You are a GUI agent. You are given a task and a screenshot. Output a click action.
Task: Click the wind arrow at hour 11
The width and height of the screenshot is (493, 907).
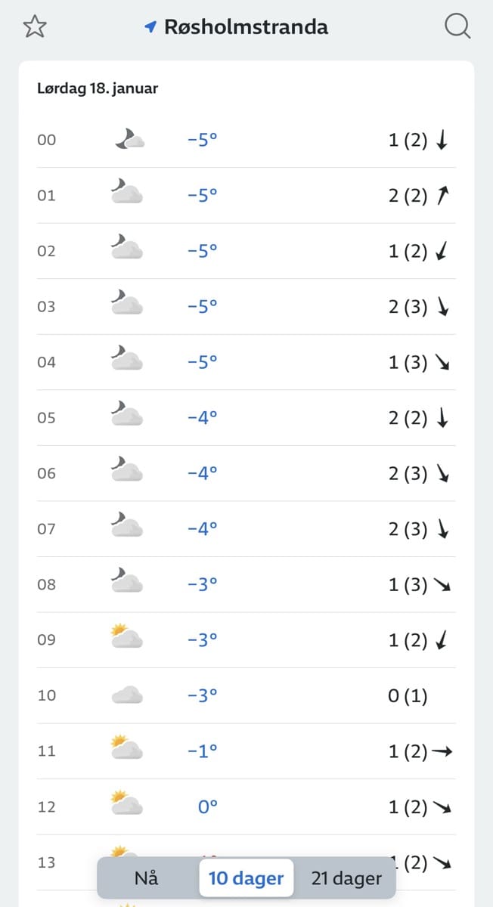tap(442, 751)
